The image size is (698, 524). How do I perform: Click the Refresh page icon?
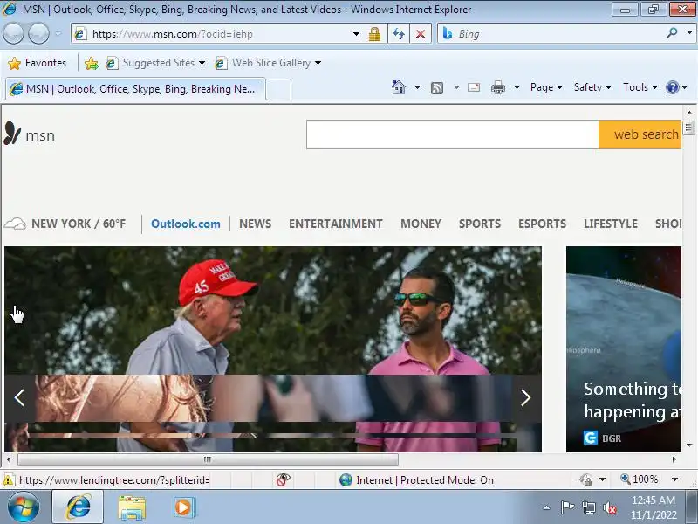click(x=399, y=34)
